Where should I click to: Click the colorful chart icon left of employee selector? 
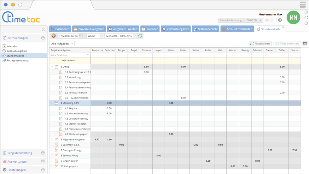click(x=53, y=36)
